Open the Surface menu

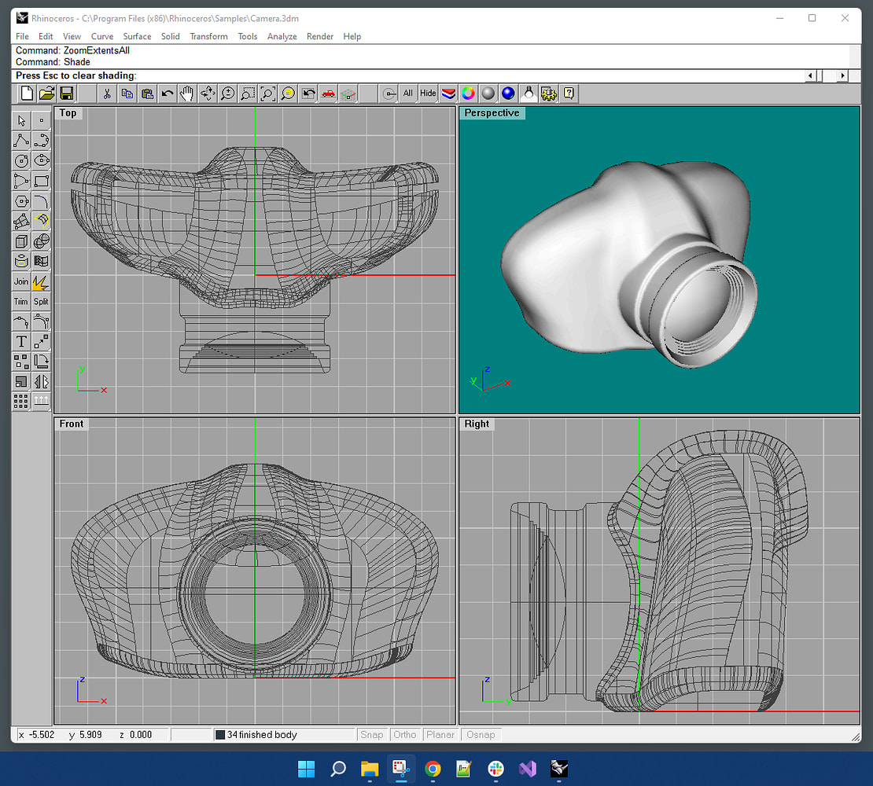pyautogui.click(x=137, y=36)
